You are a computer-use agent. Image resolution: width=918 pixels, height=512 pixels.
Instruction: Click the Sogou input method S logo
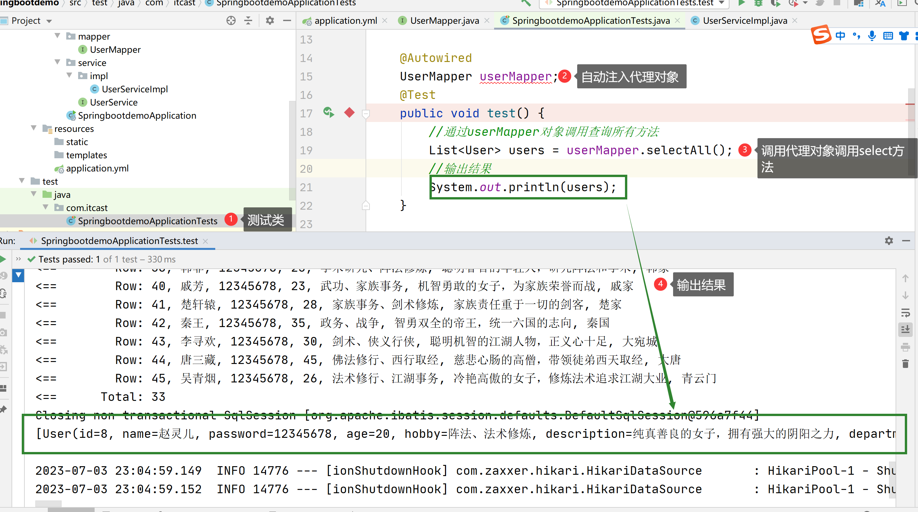pyautogui.click(x=821, y=35)
